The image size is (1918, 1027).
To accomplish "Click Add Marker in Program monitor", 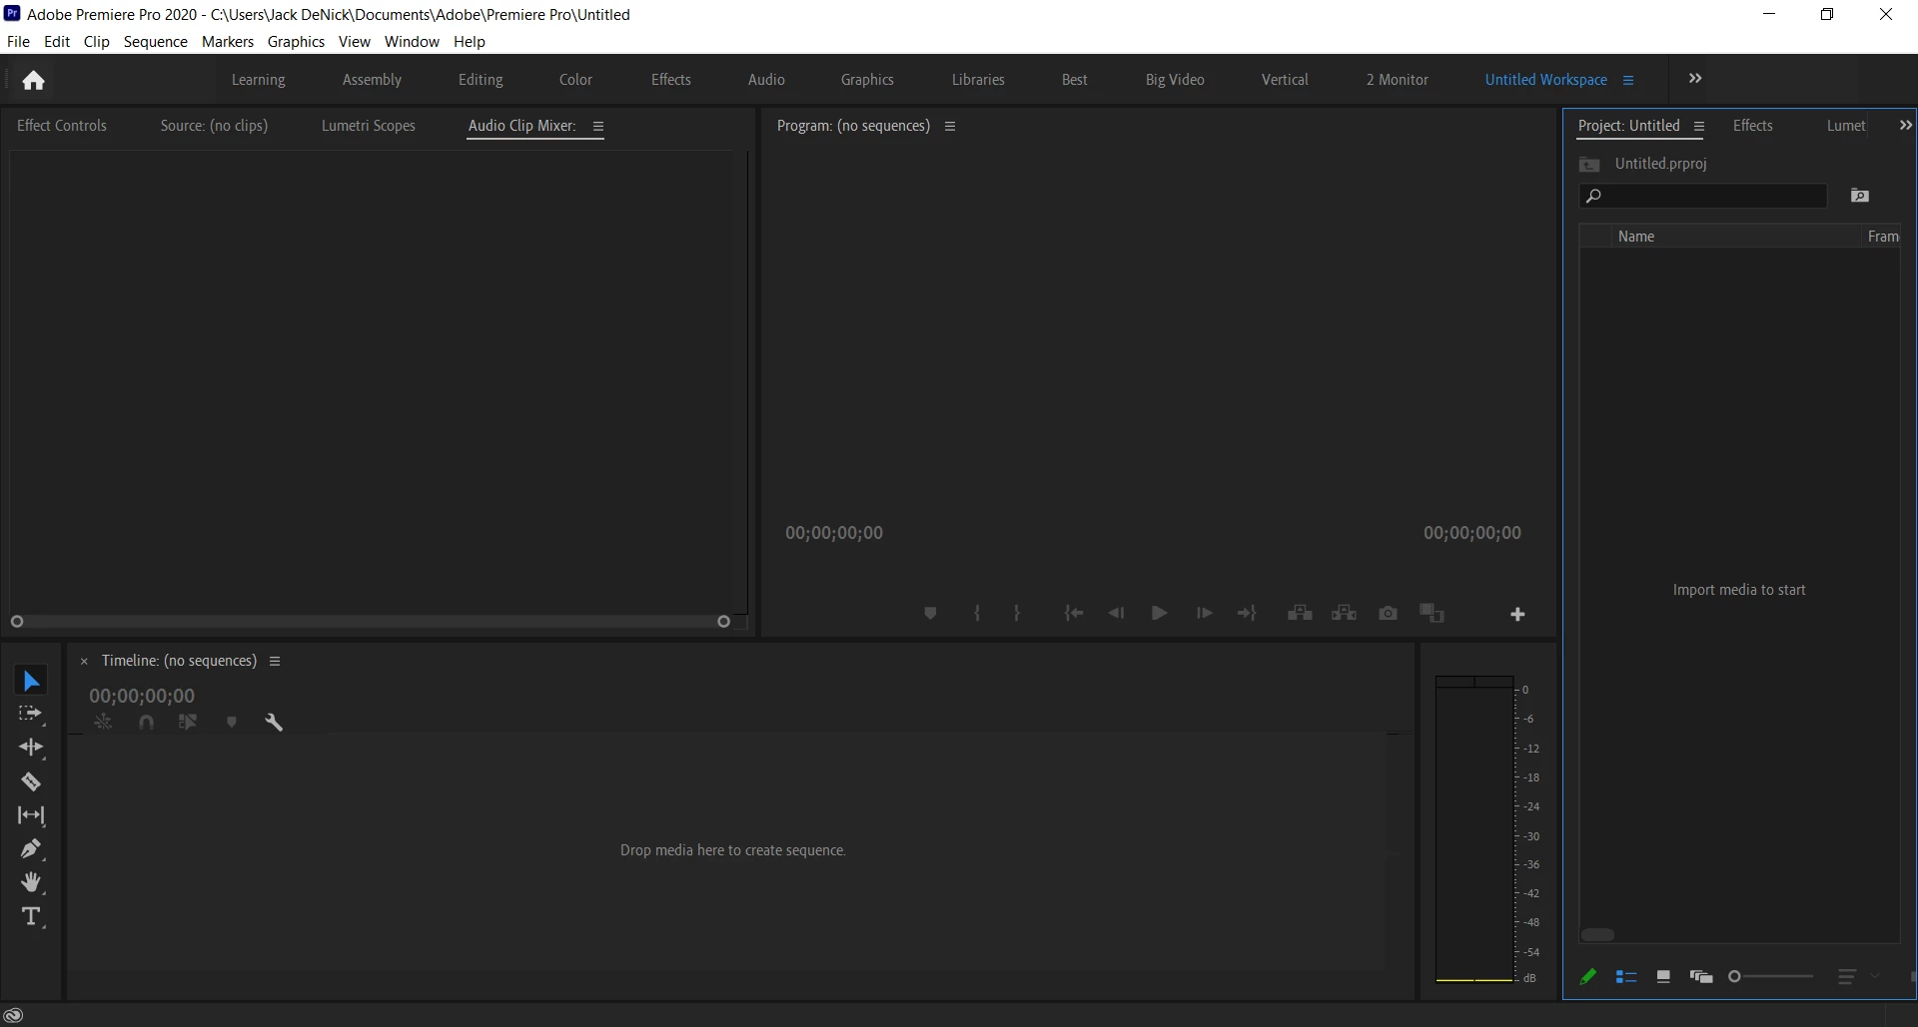I will tap(930, 614).
